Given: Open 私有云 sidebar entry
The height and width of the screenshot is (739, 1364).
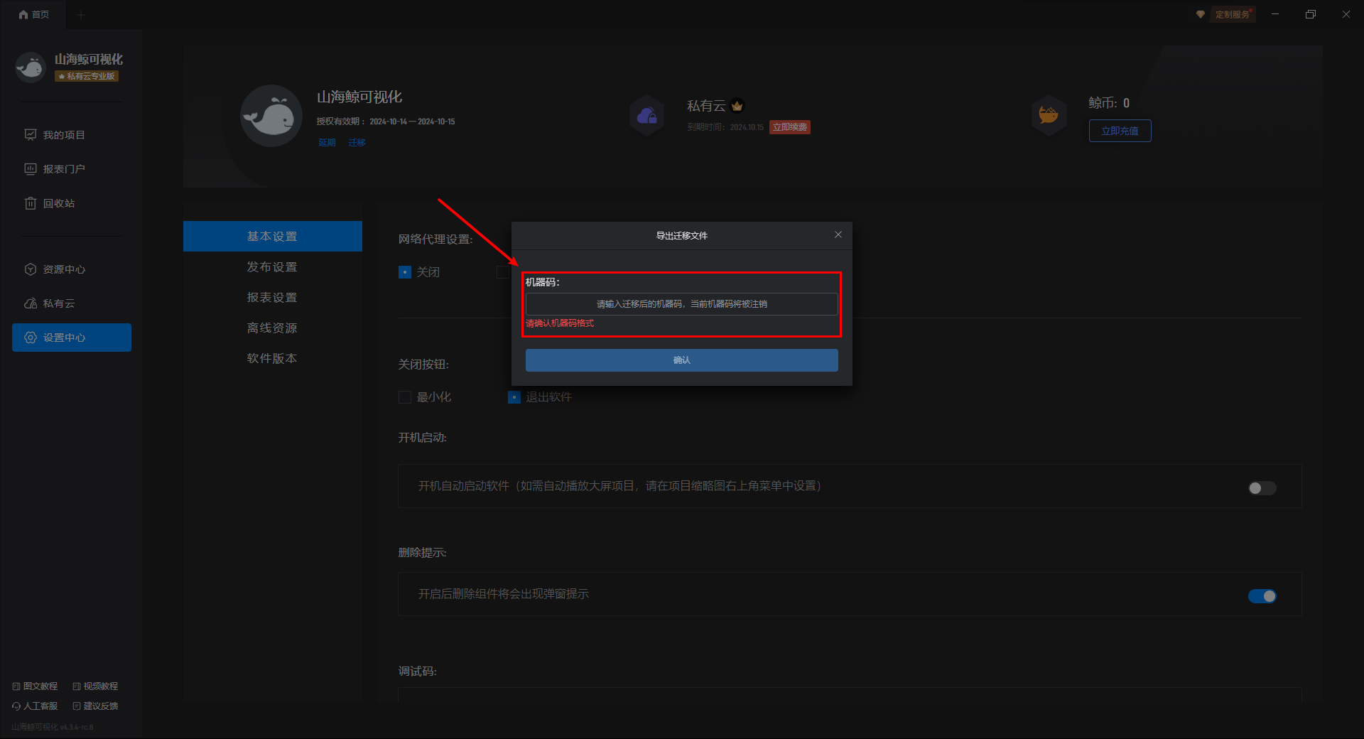Looking at the screenshot, I should coord(58,303).
